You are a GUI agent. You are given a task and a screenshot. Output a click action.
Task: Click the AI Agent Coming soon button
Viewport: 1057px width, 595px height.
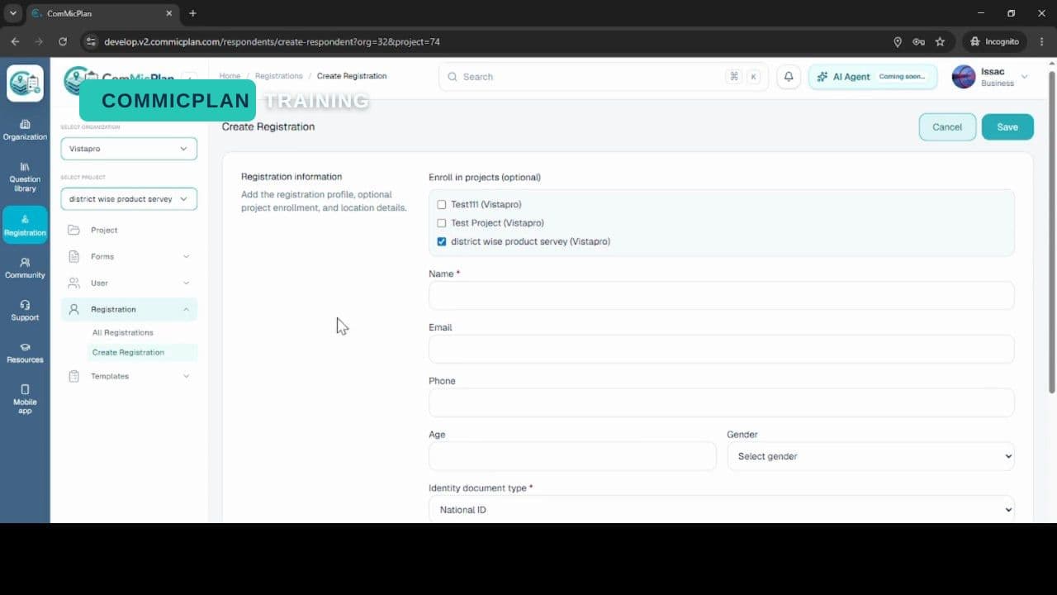coord(873,77)
